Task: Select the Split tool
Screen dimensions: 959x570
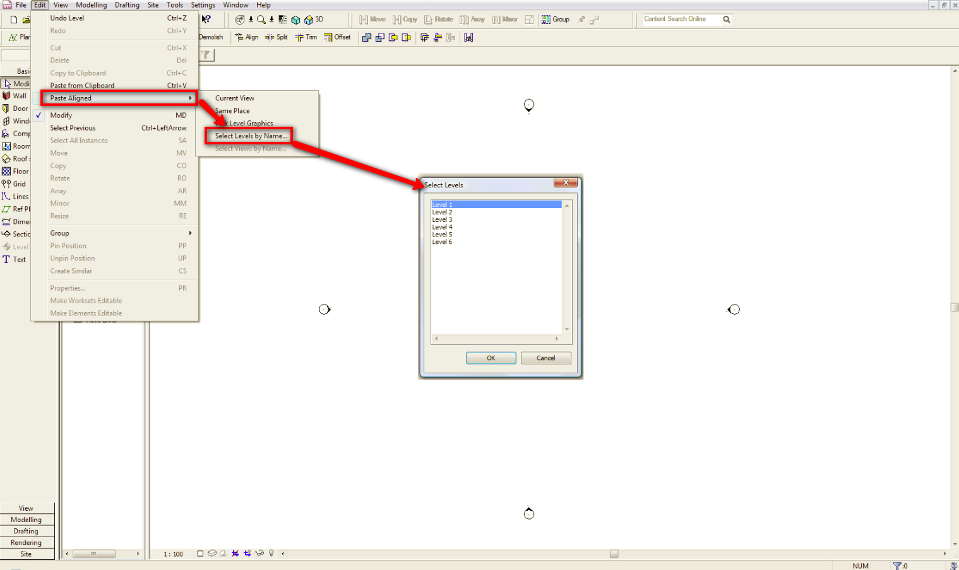Action: [x=277, y=37]
